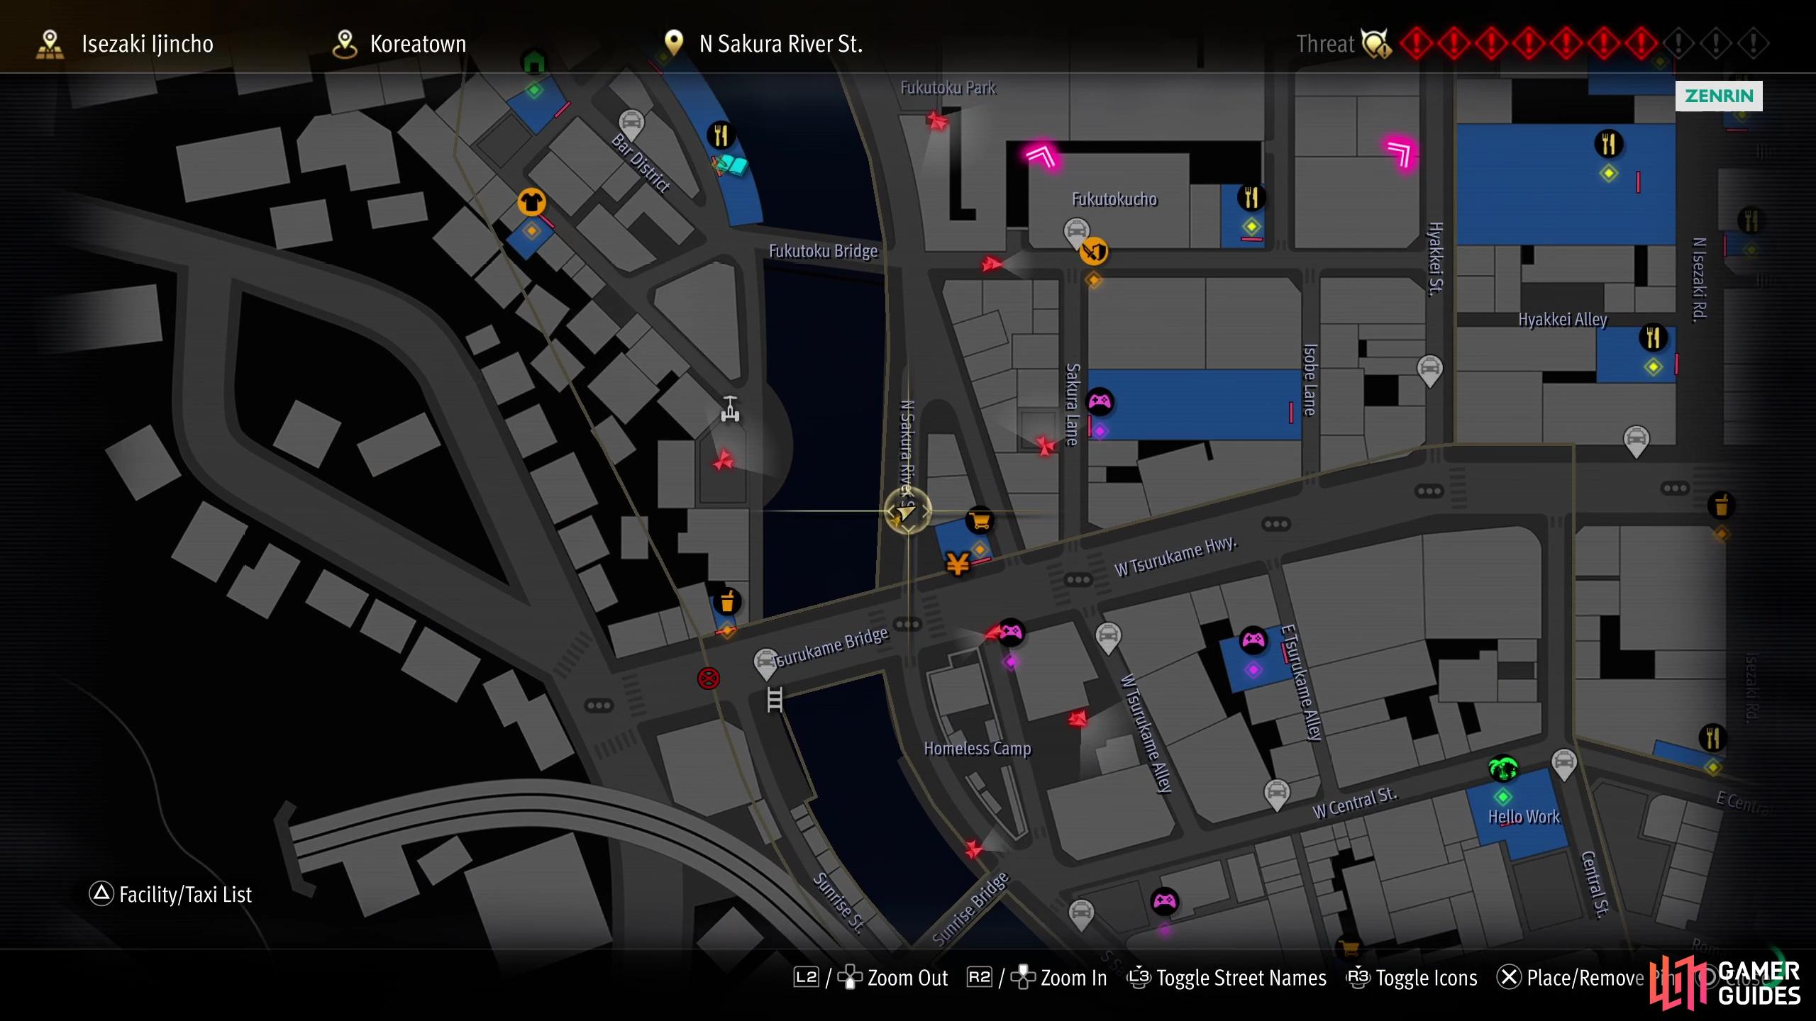Click the taxi pin next to Hello Work

tap(1564, 764)
